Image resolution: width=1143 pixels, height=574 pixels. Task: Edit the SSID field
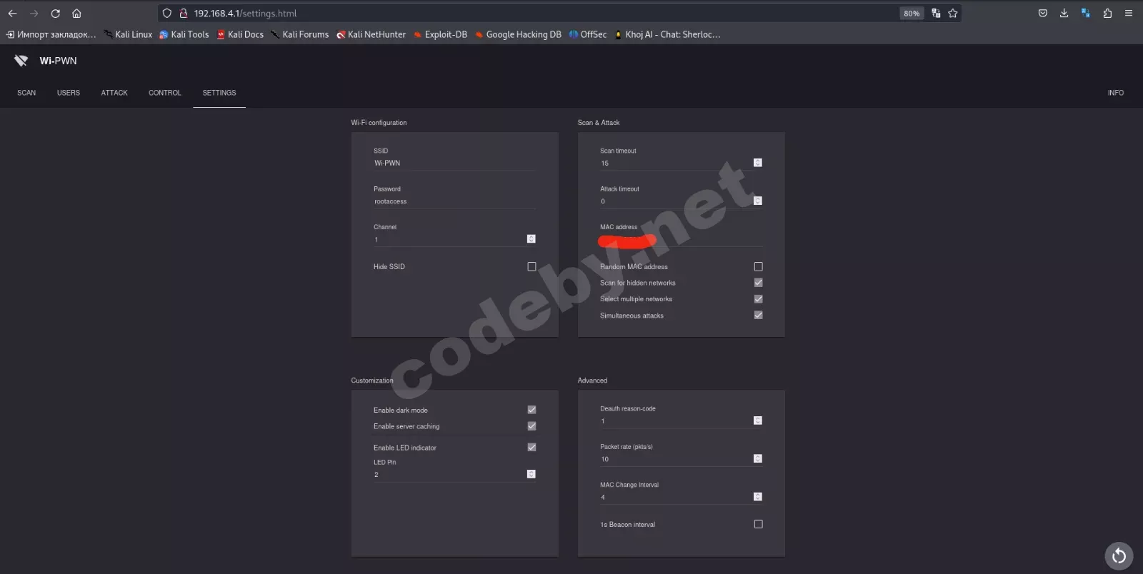click(454, 163)
